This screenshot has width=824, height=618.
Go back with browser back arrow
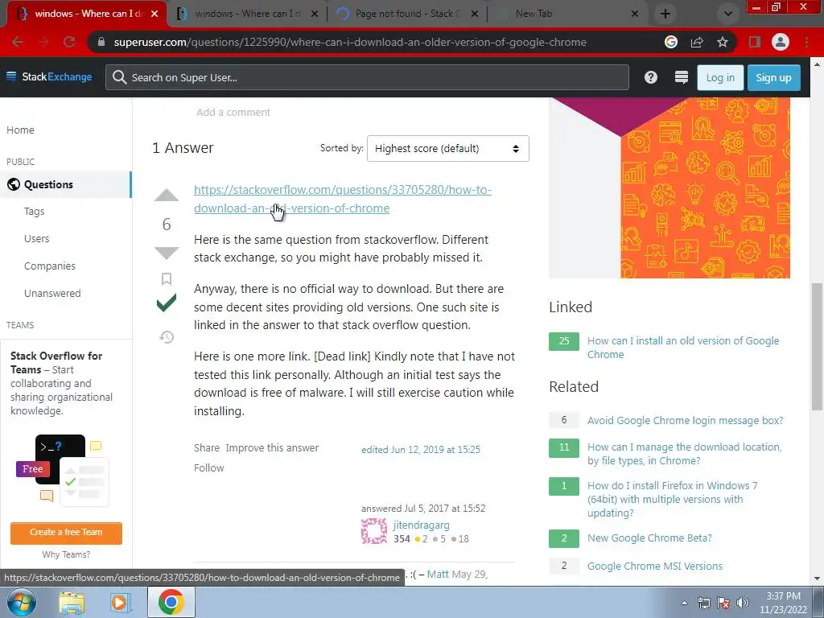(x=18, y=42)
